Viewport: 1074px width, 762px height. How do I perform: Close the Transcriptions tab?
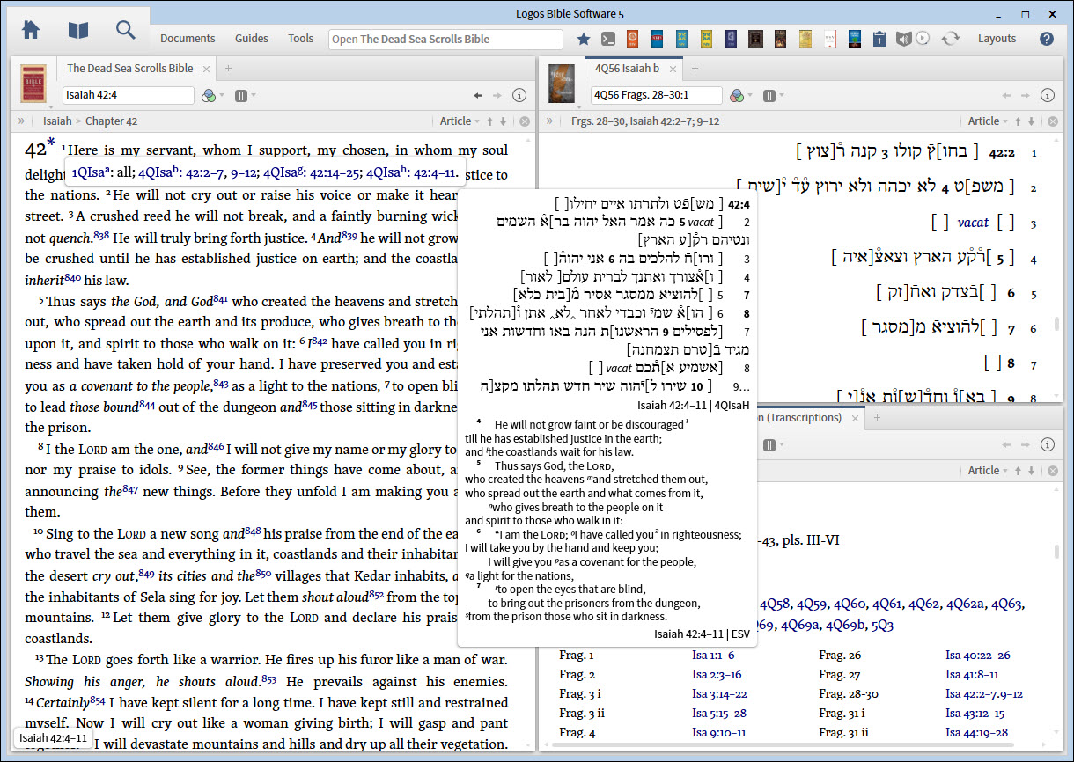tap(854, 418)
